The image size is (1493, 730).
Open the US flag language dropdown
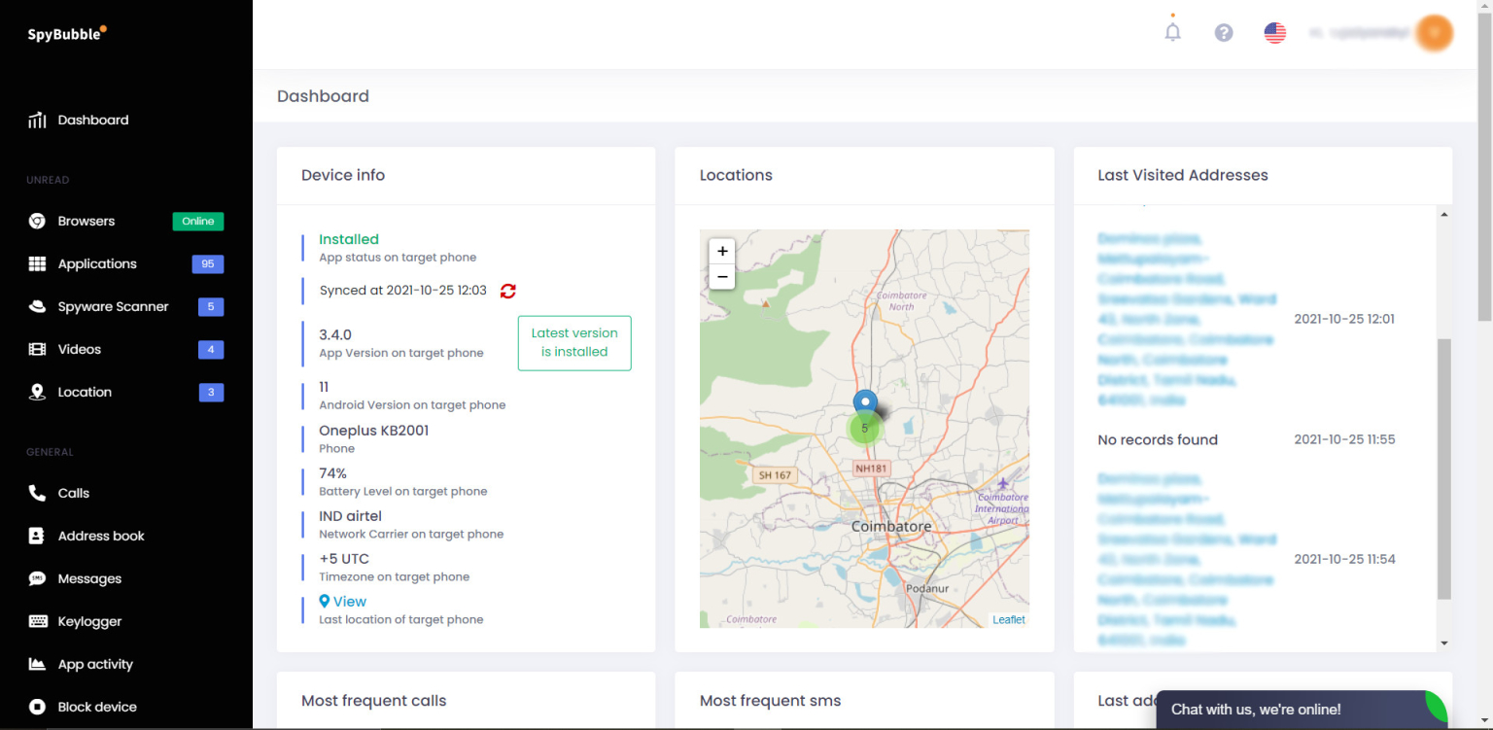(1274, 32)
